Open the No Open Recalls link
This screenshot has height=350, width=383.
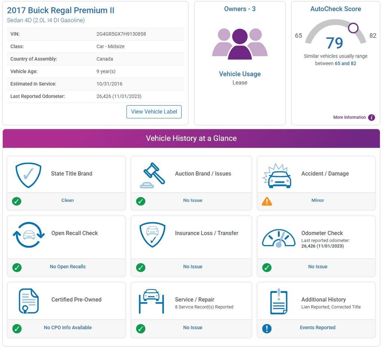68,267
